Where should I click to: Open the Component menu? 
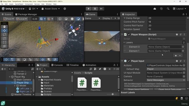29,4
